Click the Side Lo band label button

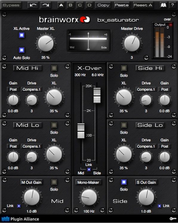(150, 125)
